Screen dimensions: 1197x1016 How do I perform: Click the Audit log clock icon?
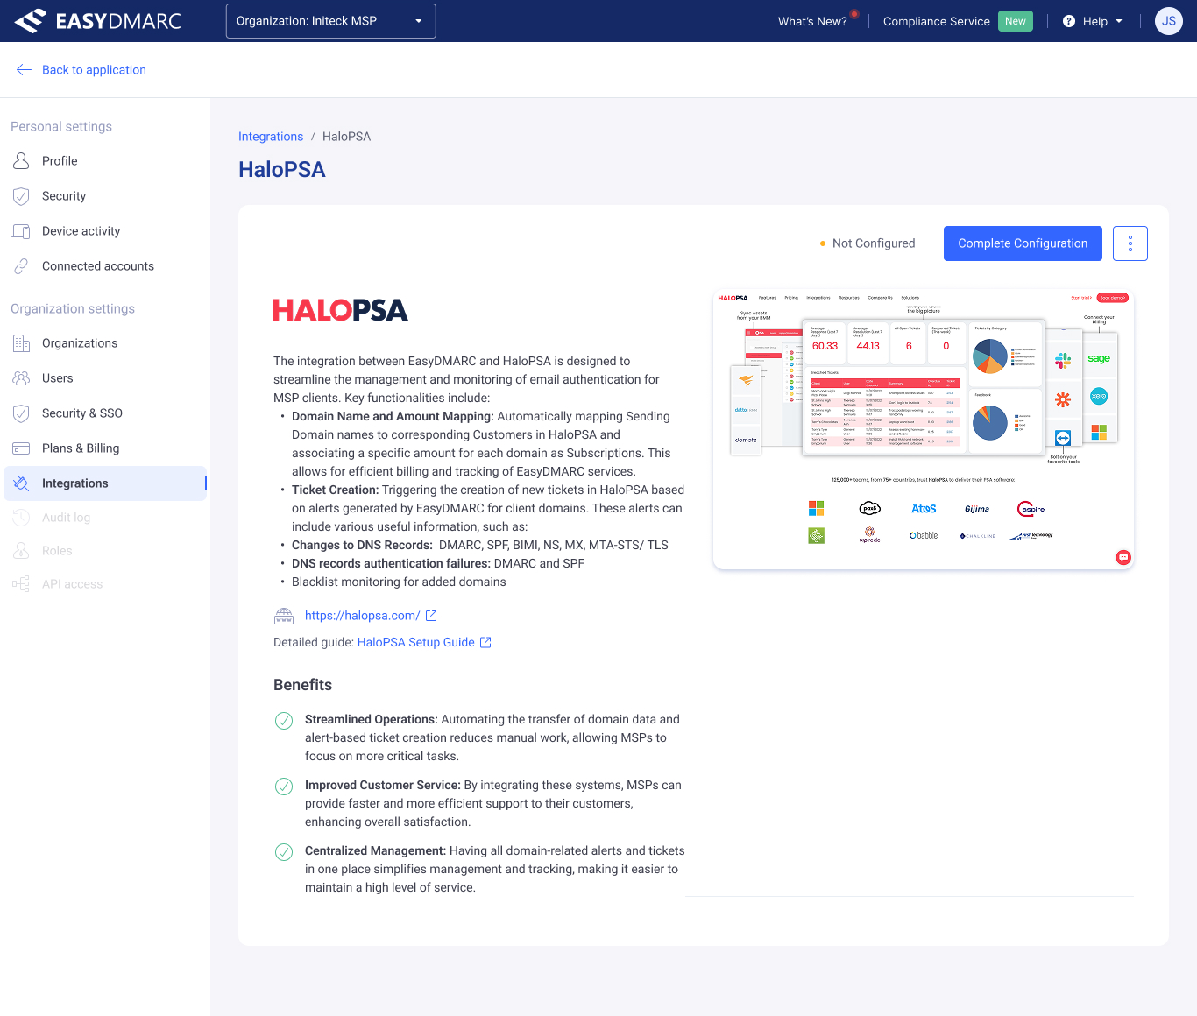[21, 518]
